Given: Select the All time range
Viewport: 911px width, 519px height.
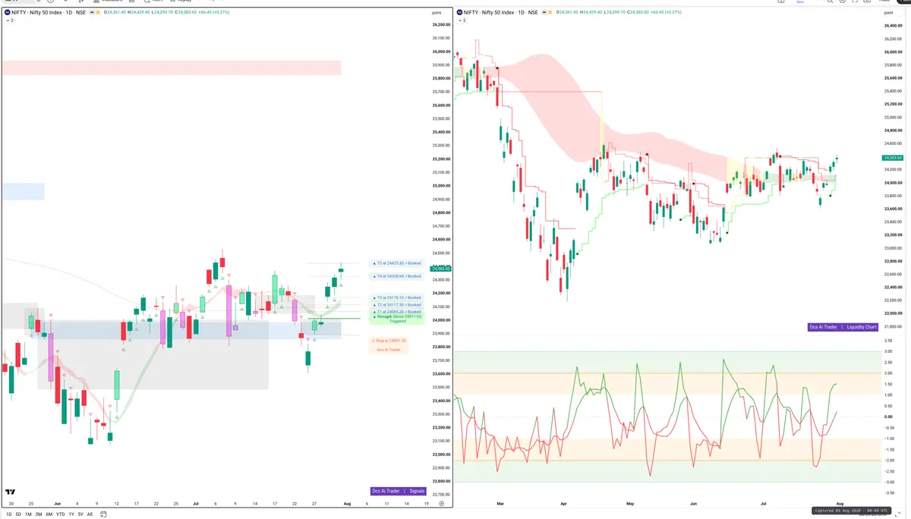Looking at the screenshot, I should 90,514.
